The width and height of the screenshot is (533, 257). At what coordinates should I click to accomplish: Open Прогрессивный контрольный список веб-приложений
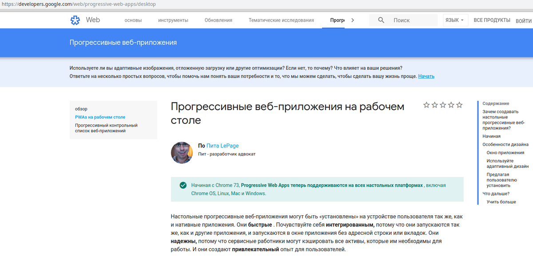tap(106, 128)
